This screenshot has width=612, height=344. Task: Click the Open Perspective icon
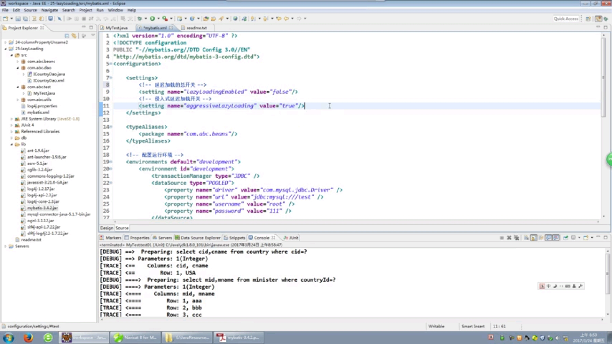point(588,19)
